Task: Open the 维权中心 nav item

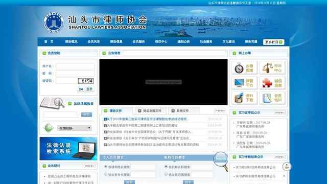Action: coord(161,42)
